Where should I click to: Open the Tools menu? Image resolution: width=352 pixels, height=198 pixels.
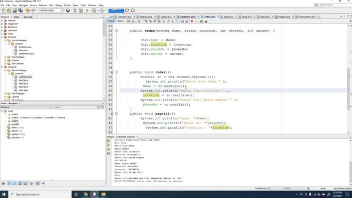tap(83, 5)
